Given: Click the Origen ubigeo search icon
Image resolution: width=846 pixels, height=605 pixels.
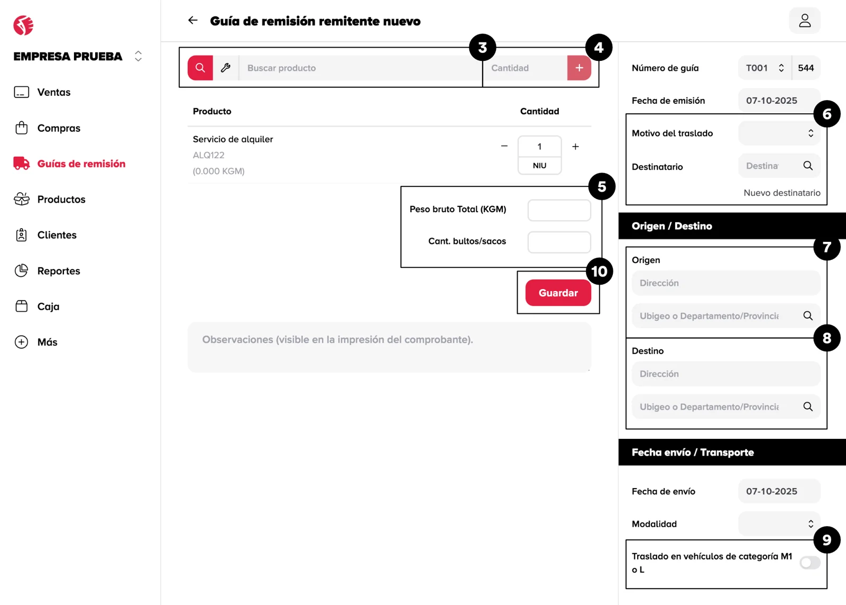Looking at the screenshot, I should click(x=808, y=315).
